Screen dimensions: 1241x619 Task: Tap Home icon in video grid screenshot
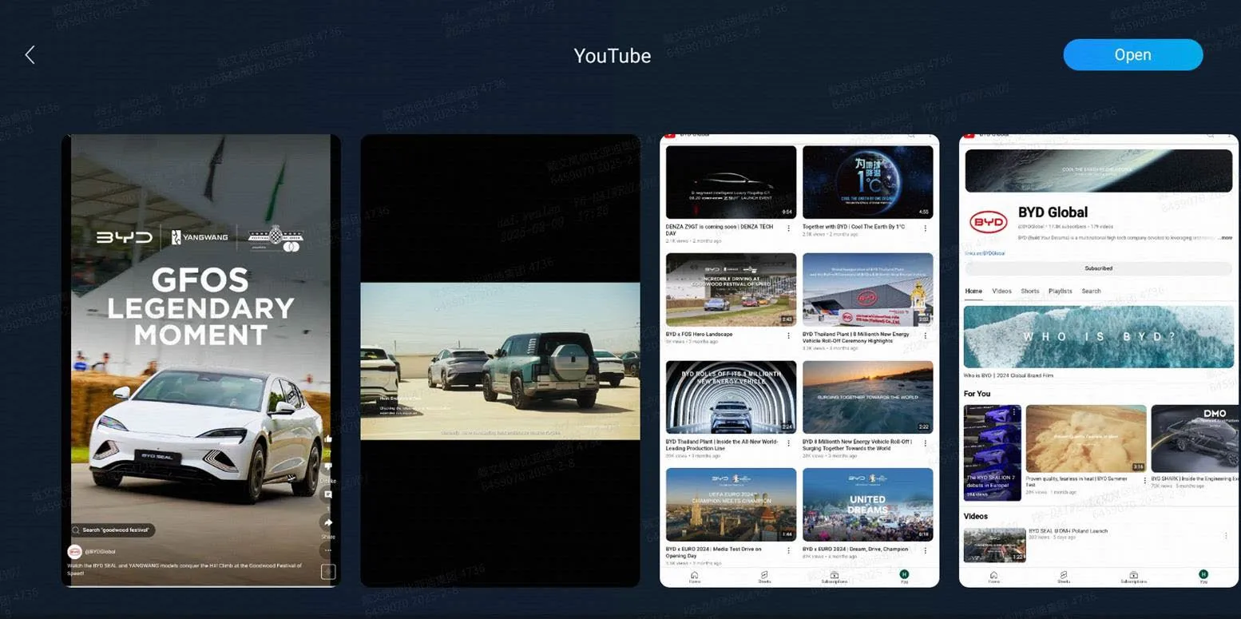tap(695, 577)
